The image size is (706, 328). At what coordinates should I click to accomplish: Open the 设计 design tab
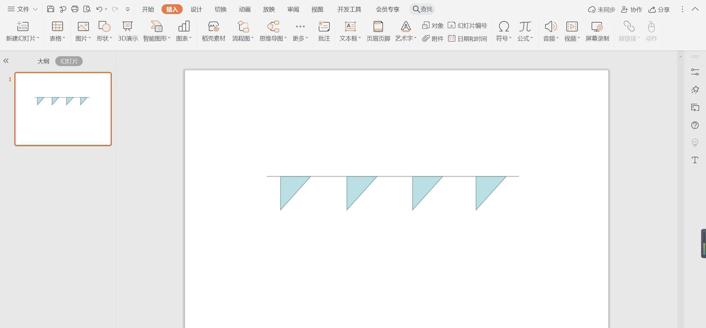(196, 9)
